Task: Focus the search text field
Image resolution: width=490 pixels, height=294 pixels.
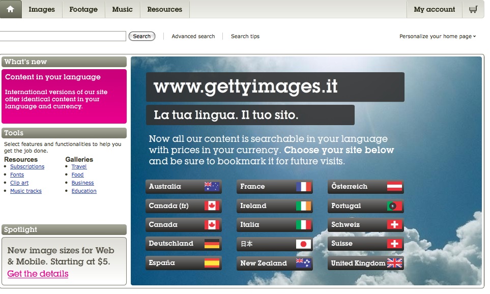Action: click(x=63, y=36)
